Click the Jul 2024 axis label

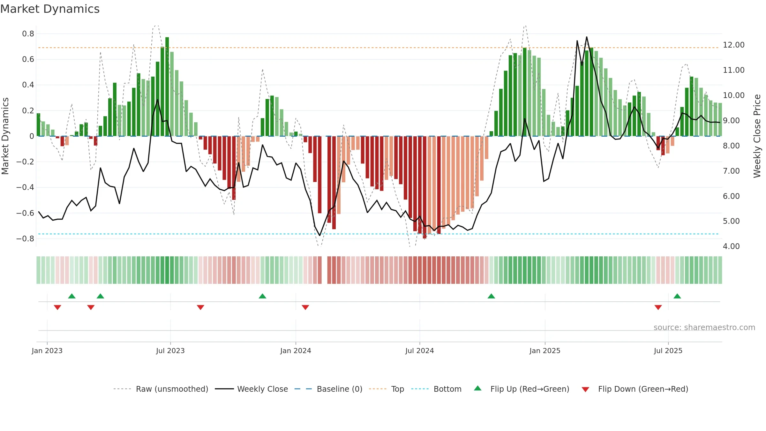click(x=420, y=351)
